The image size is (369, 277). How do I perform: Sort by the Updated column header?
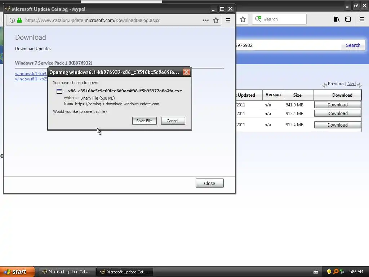tap(246, 95)
